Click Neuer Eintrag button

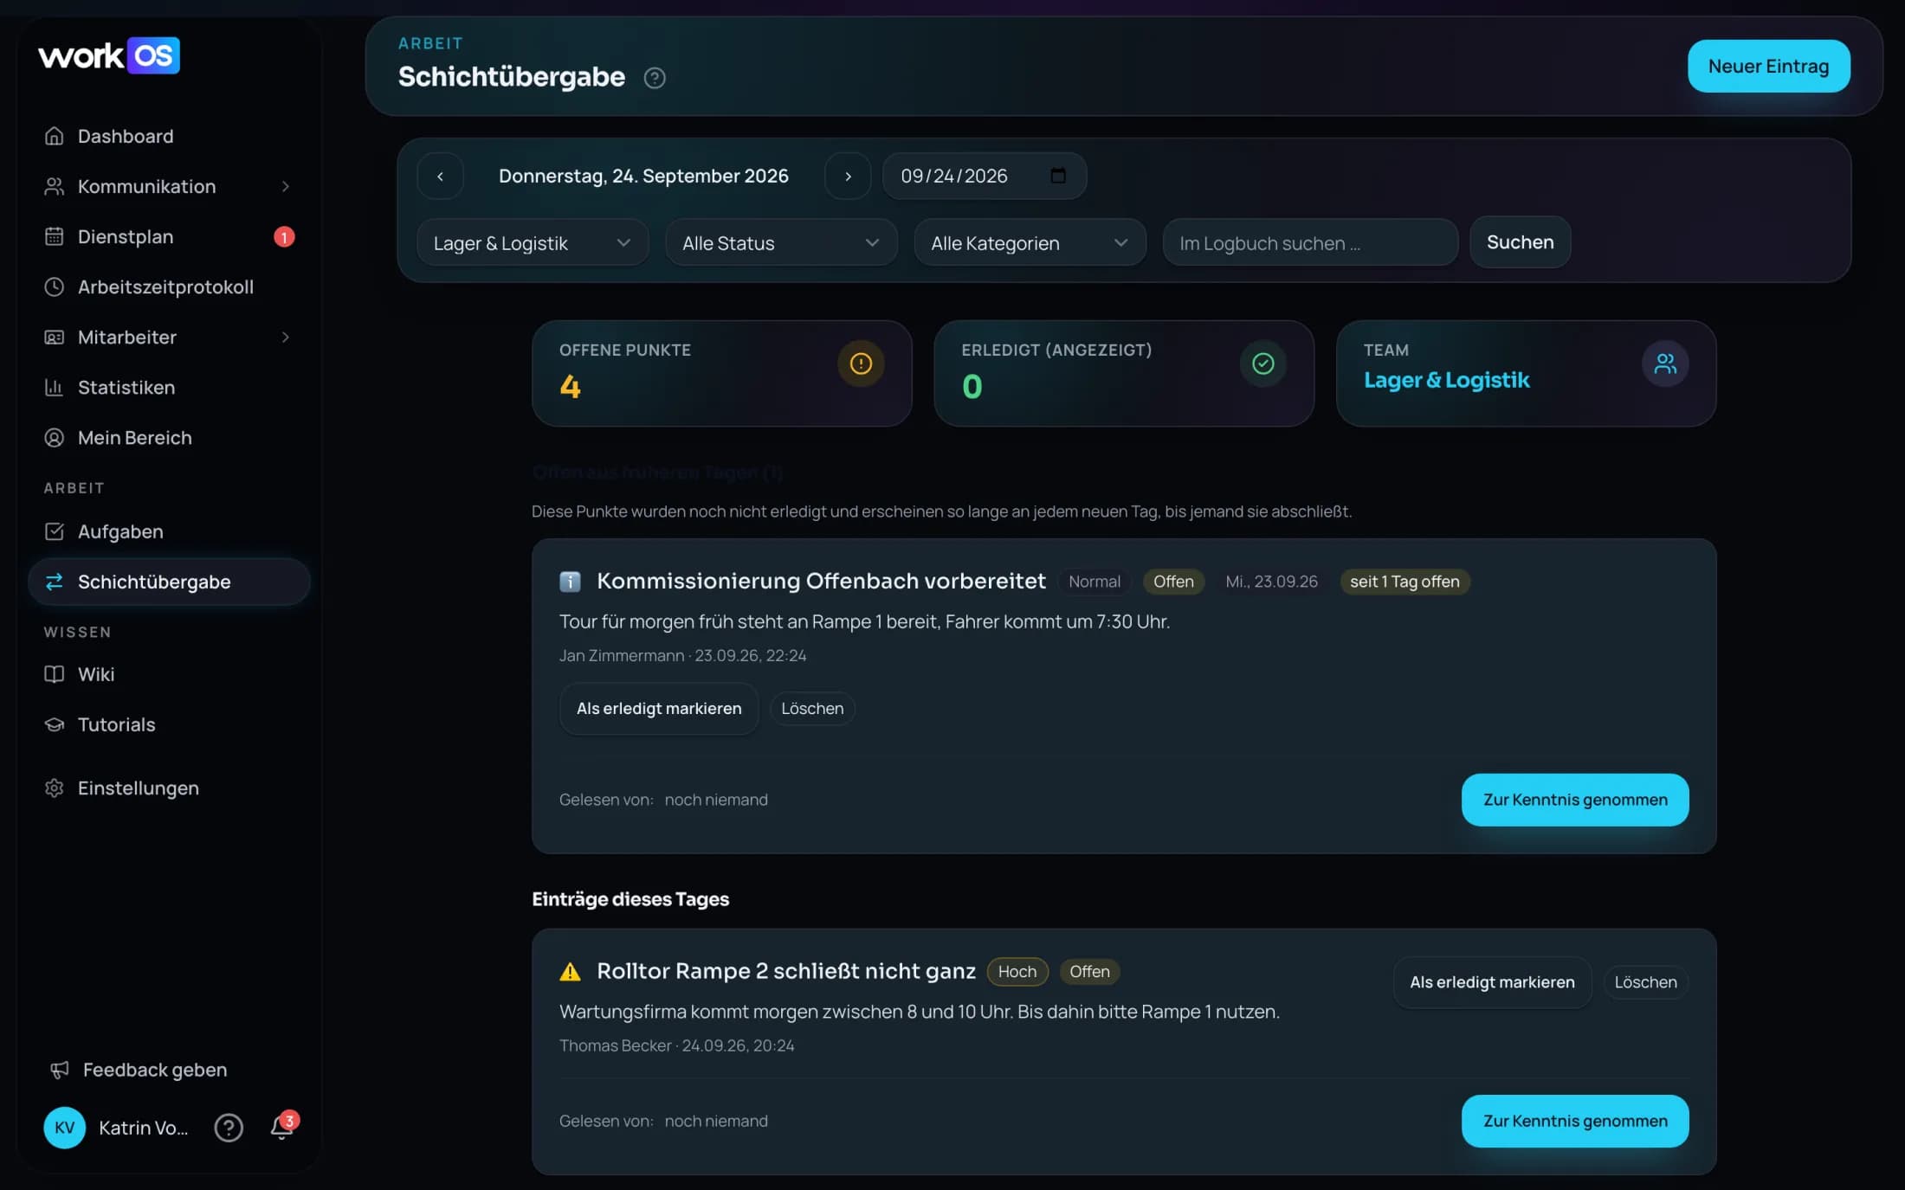(x=1768, y=66)
